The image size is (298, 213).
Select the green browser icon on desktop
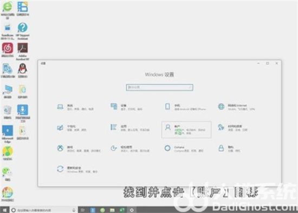tap(8, 10)
